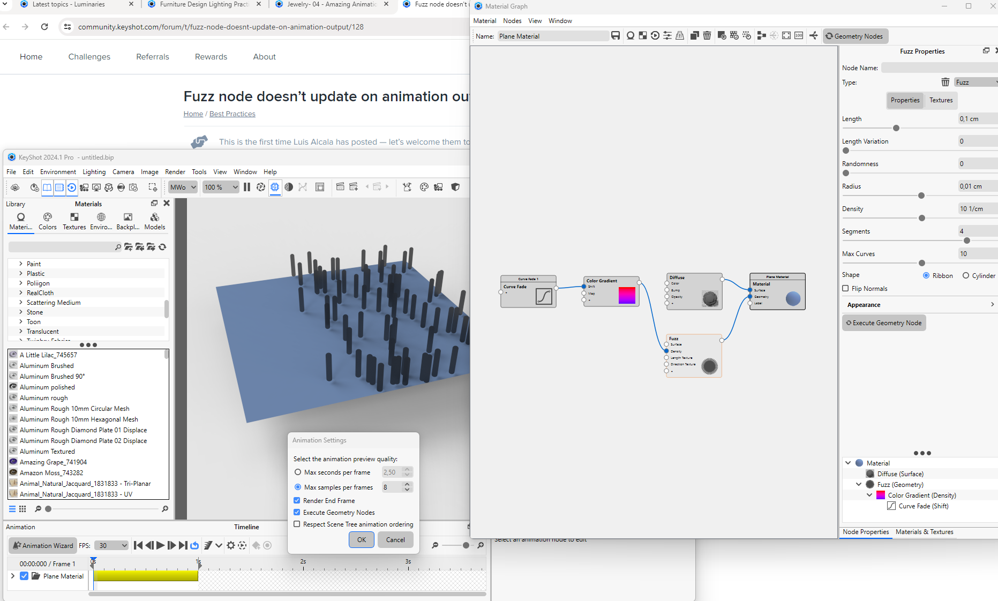Click the trash icon in Material Graph toolbar

click(707, 36)
